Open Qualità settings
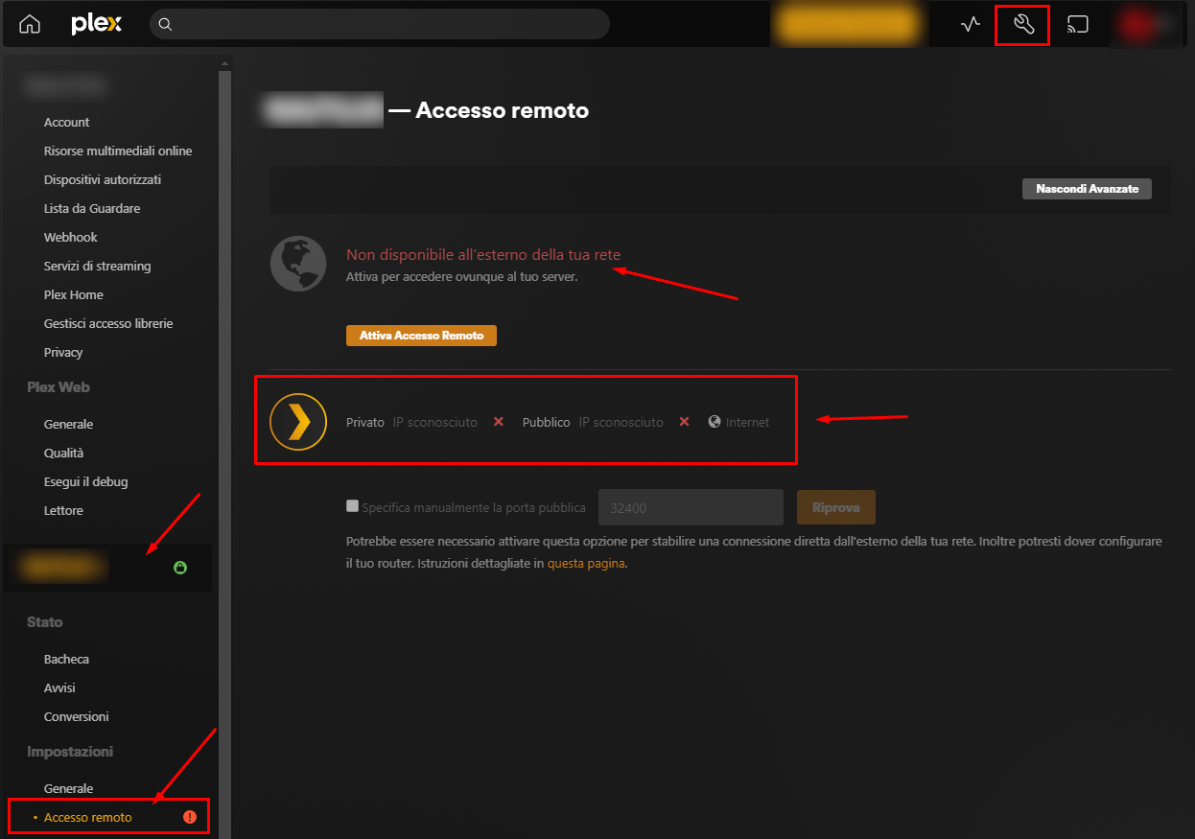This screenshot has height=839, width=1195. [x=63, y=453]
